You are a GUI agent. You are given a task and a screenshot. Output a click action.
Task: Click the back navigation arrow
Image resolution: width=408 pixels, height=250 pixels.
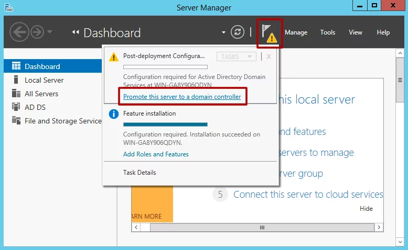pyautogui.click(x=19, y=32)
